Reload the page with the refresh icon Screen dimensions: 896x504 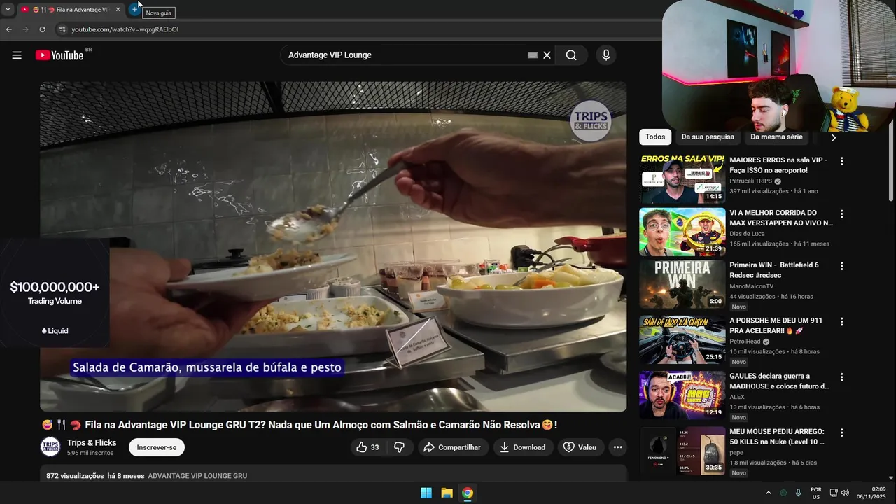42,29
